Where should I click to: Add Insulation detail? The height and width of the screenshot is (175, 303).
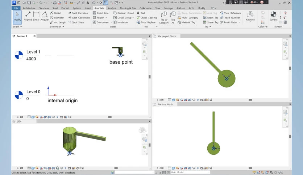point(121,22)
